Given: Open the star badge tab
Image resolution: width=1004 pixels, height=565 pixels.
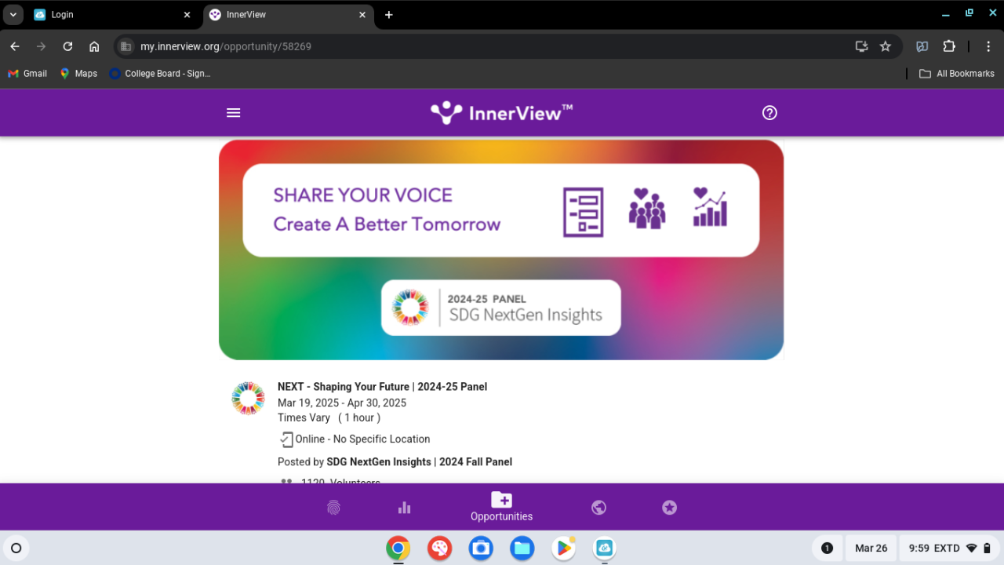Looking at the screenshot, I should point(669,508).
